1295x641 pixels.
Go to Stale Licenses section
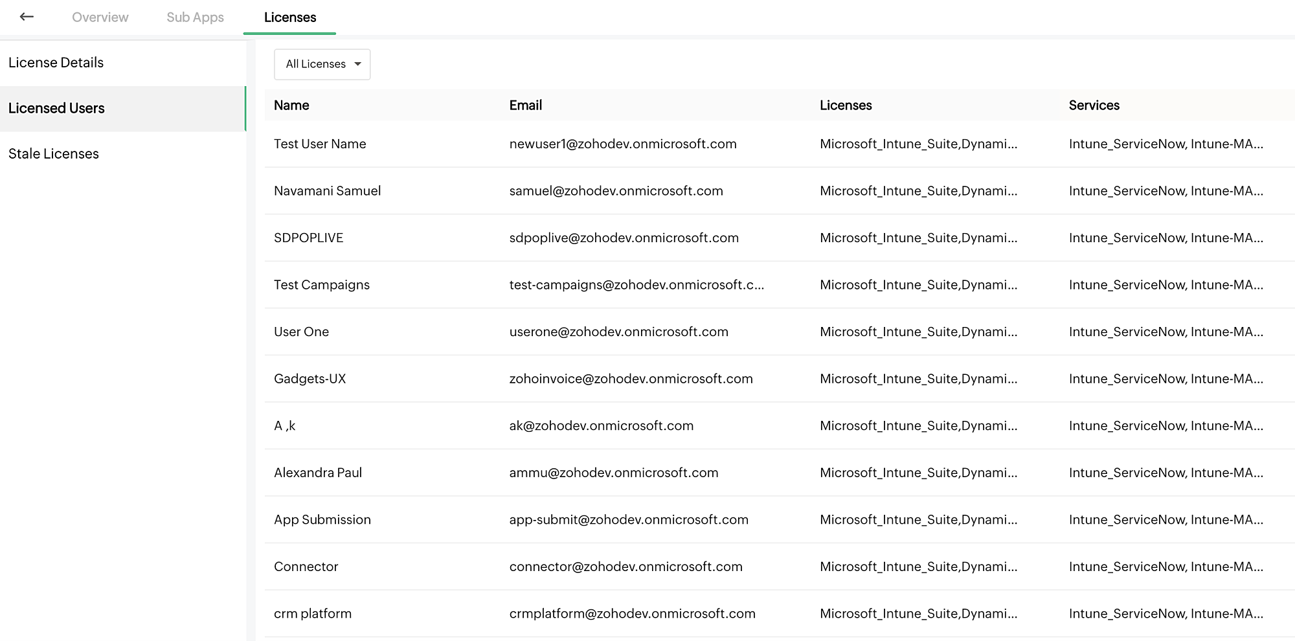(x=54, y=154)
